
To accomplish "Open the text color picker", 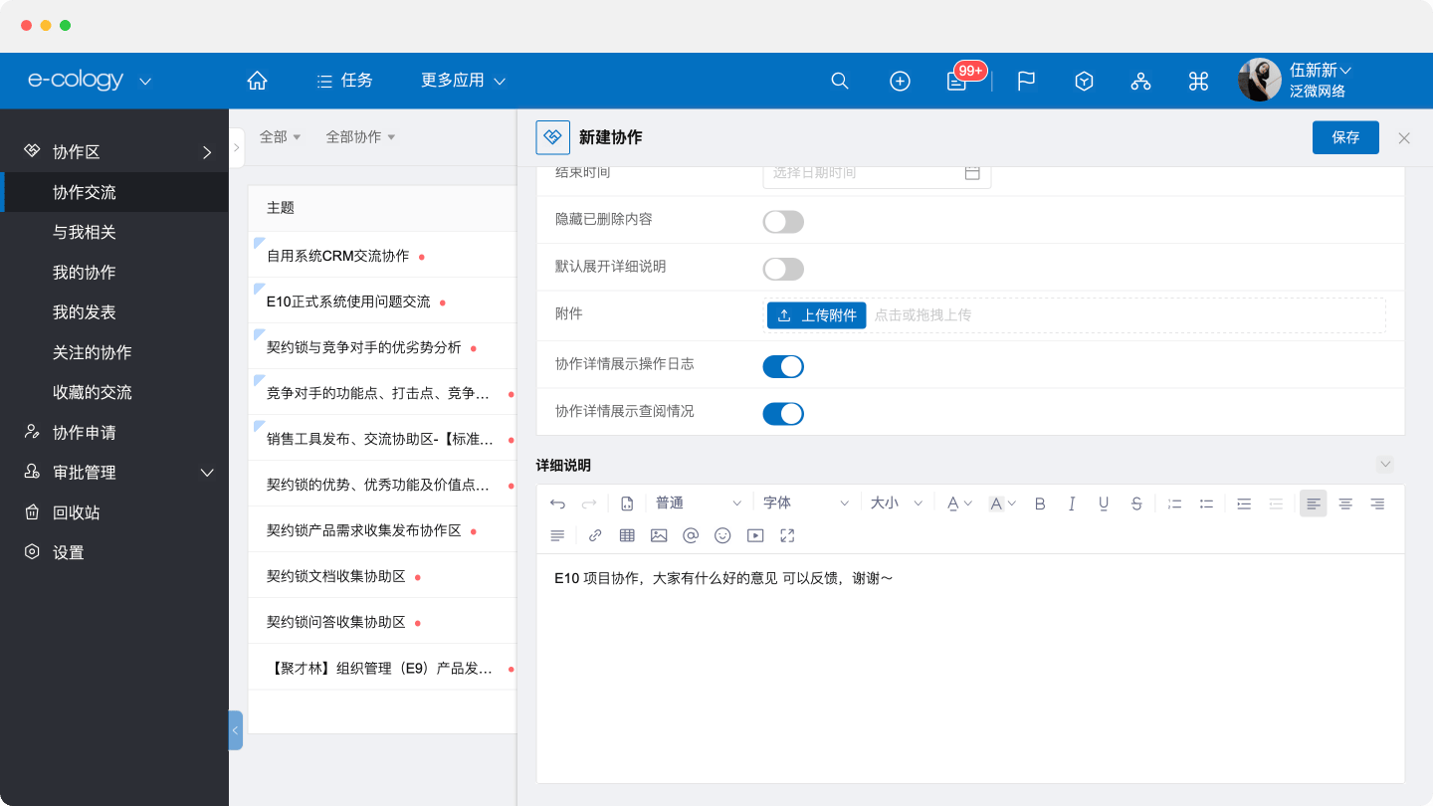I will click(x=958, y=504).
